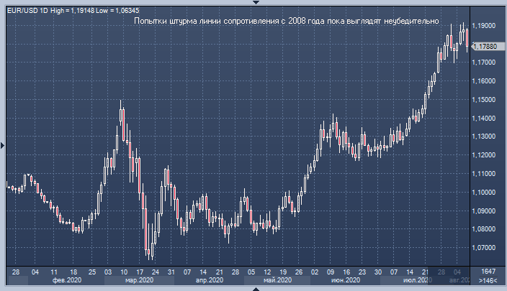
Task: Click the 1647 value in bottom corner
Action: (487, 272)
